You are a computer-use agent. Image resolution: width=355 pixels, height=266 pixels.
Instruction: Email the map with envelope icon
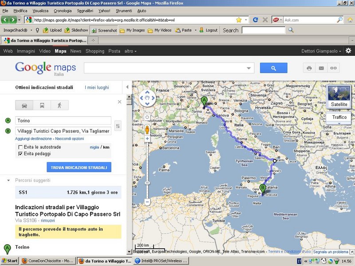click(x=321, y=68)
